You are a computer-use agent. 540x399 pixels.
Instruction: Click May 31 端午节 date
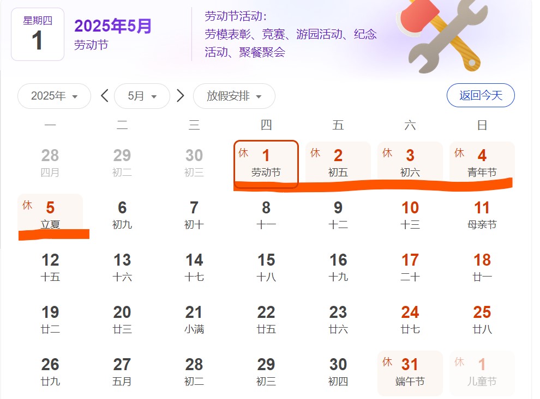[410, 371]
